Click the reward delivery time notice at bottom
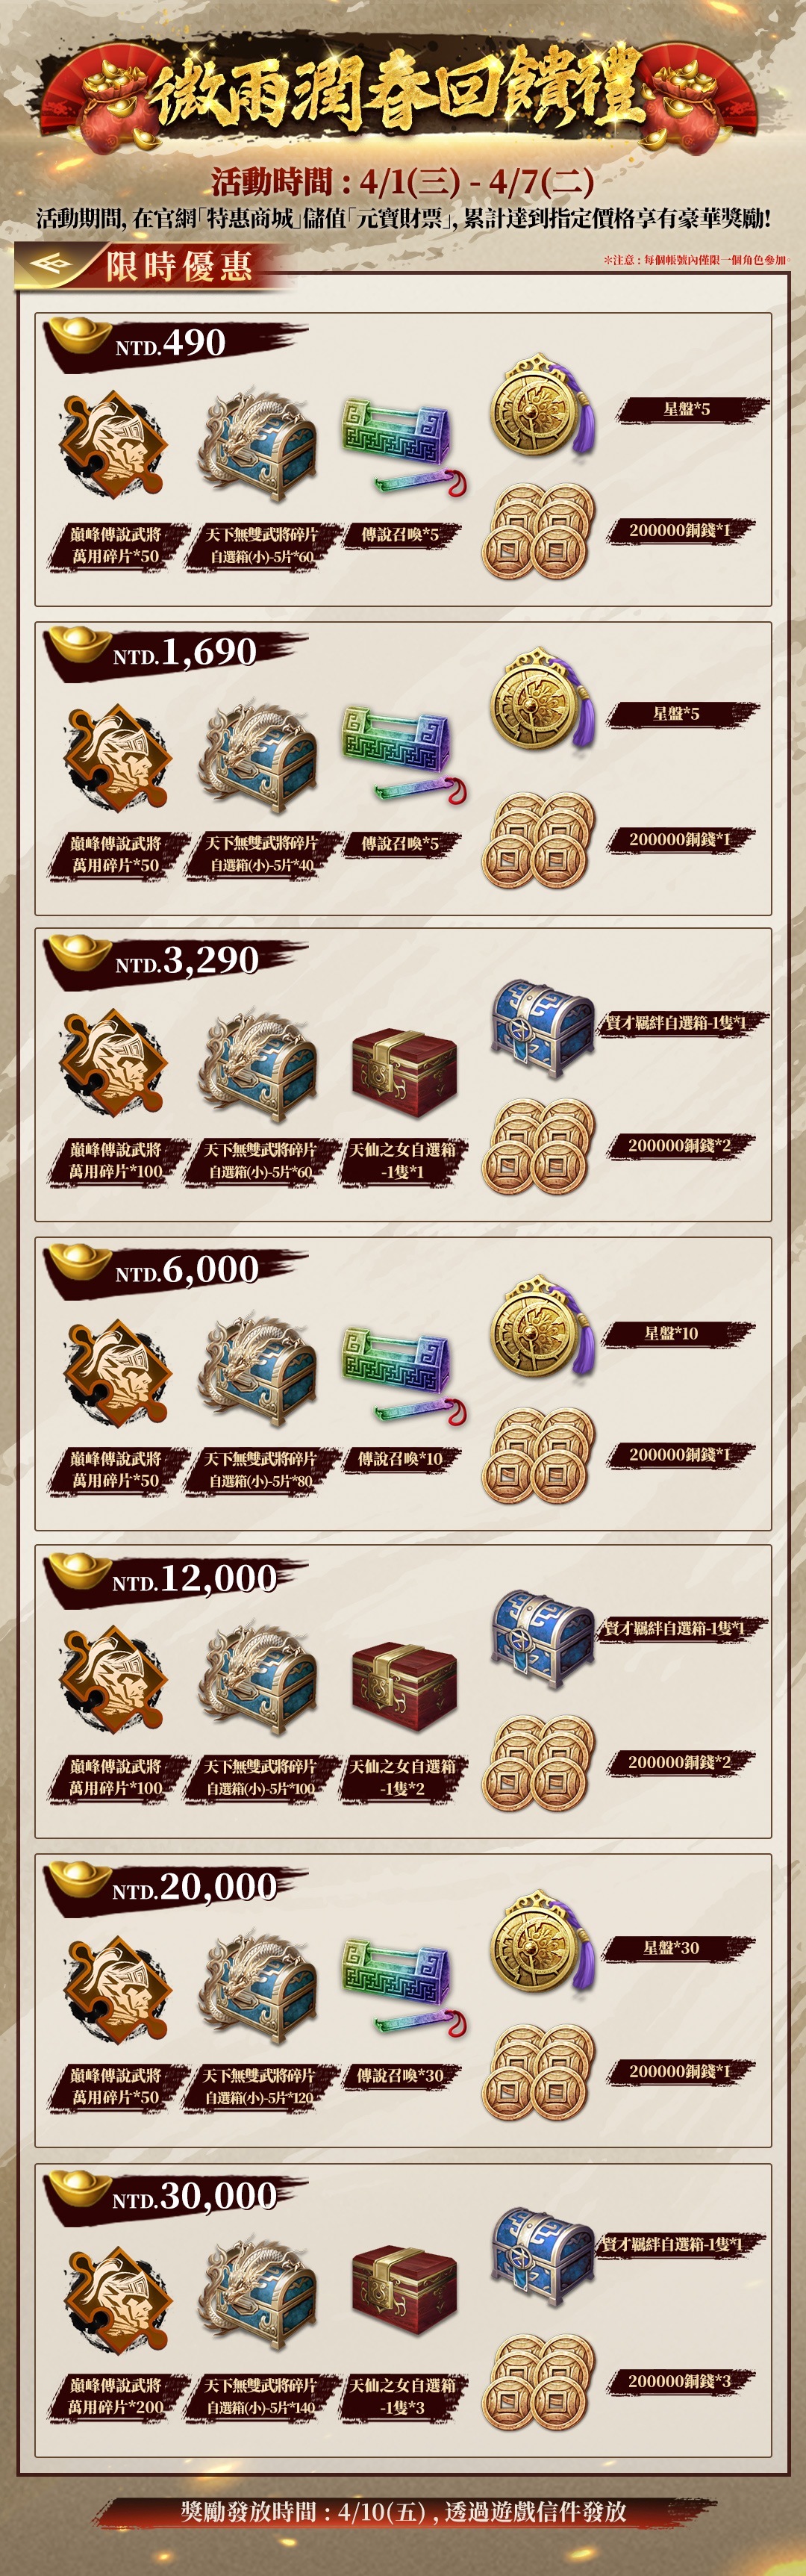Viewport: 806px width, 2576px height. pyautogui.click(x=404, y=2511)
